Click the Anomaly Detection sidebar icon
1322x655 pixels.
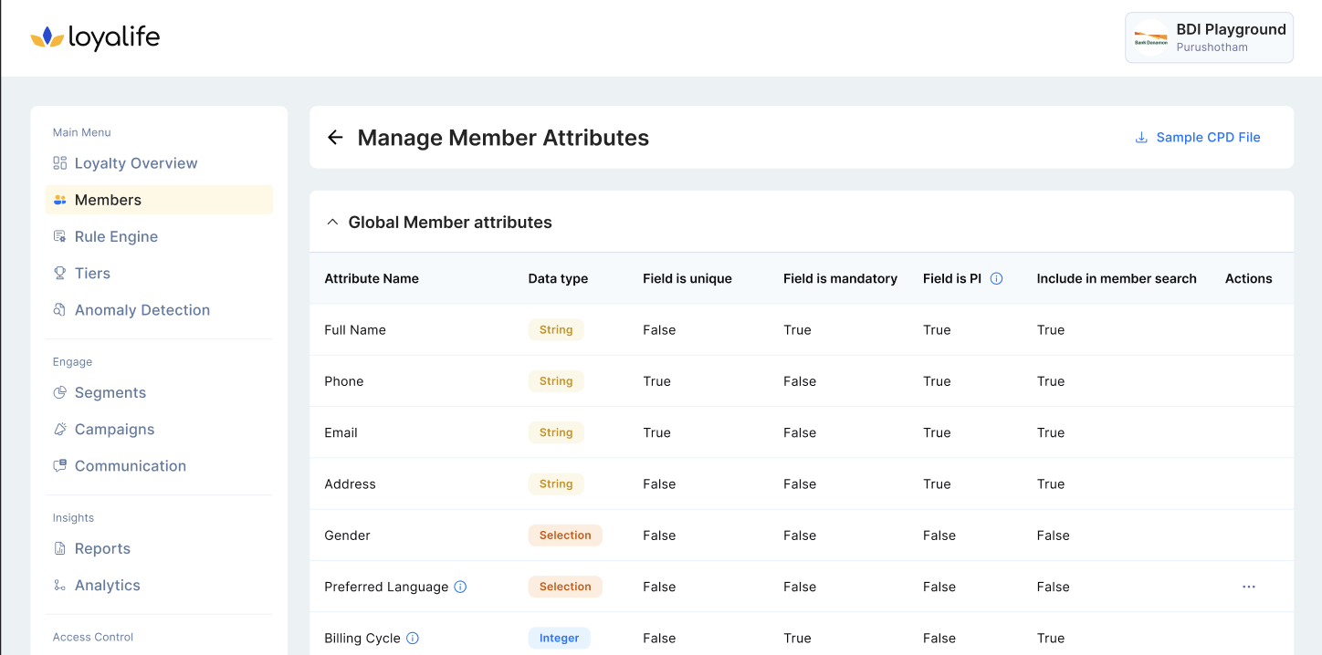click(60, 310)
